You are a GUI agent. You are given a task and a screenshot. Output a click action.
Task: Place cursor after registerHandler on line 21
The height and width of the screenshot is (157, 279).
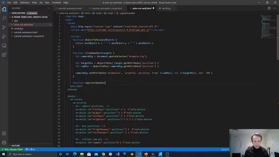105,83
